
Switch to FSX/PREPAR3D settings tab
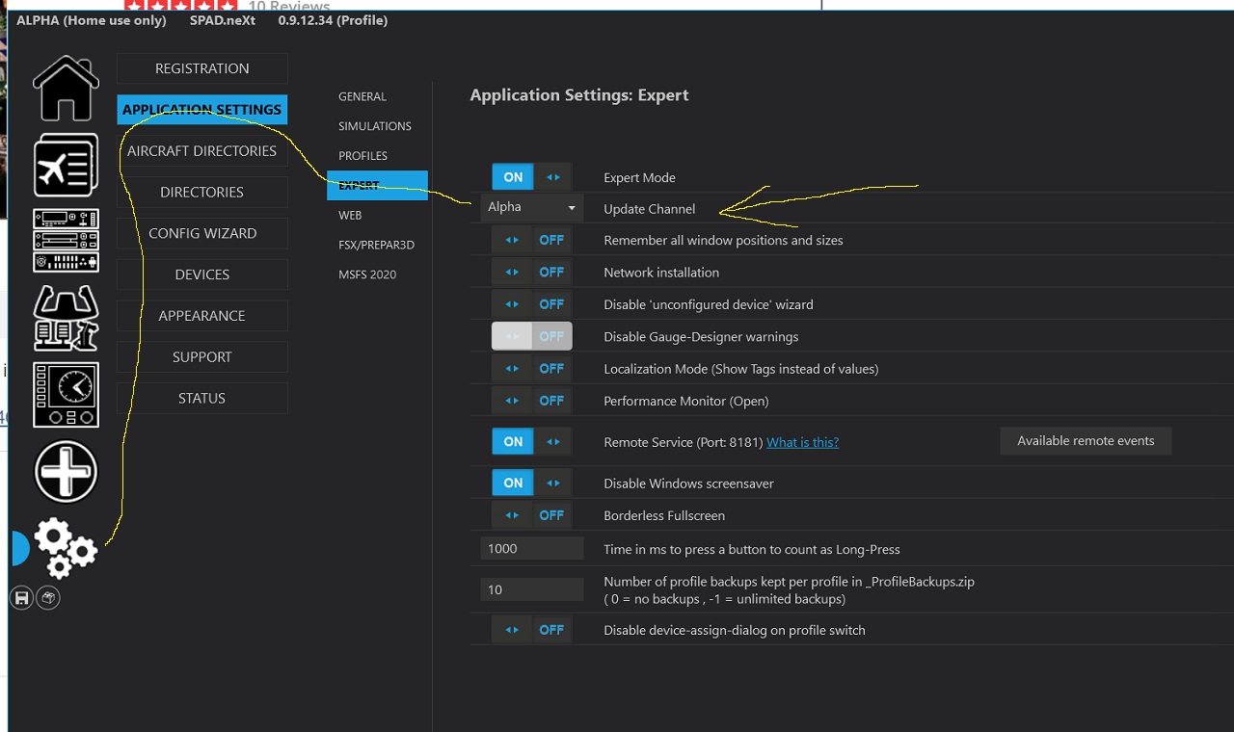point(377,245)
